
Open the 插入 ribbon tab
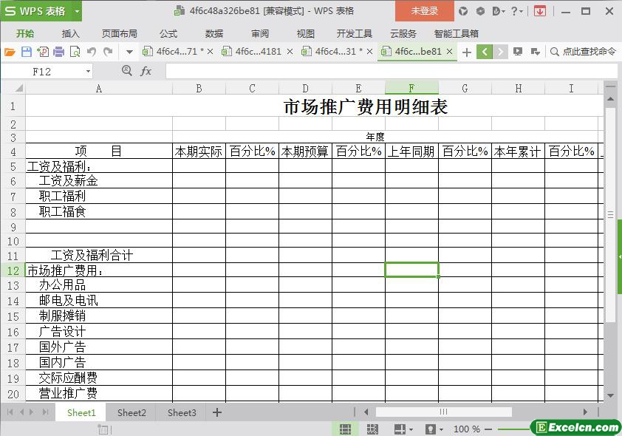tap(71, 34)
